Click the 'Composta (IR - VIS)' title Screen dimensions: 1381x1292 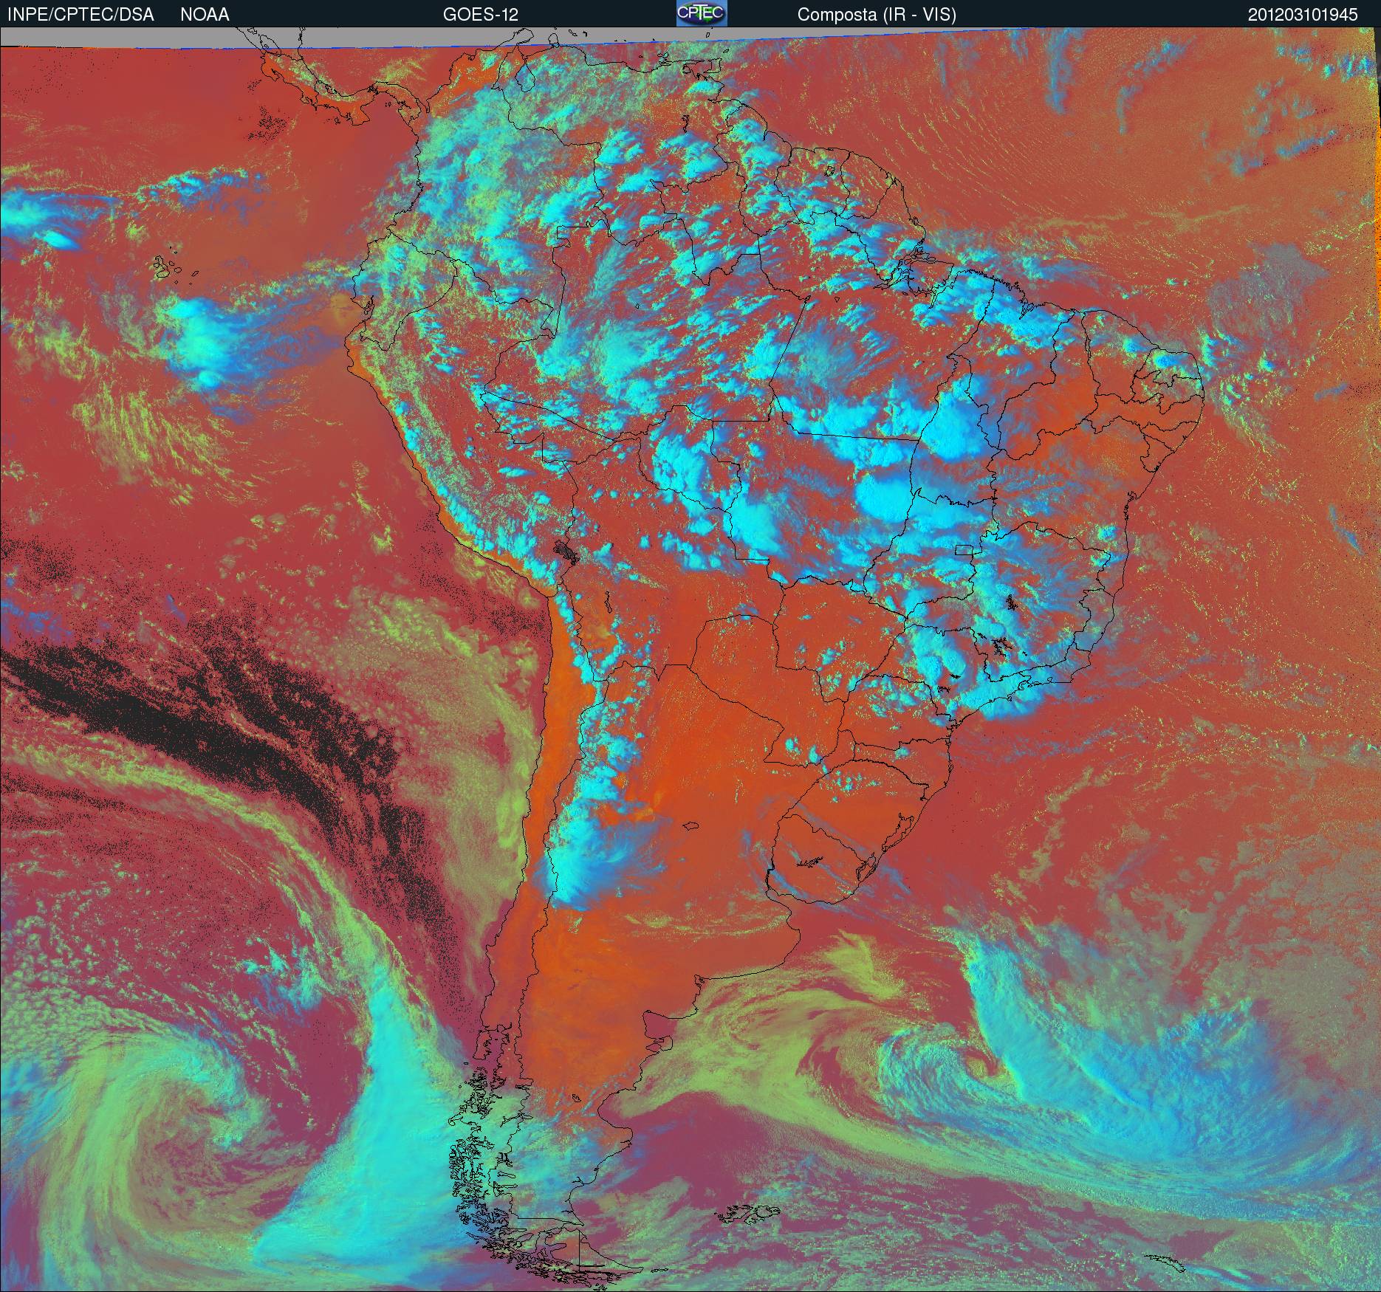[877, 15]
